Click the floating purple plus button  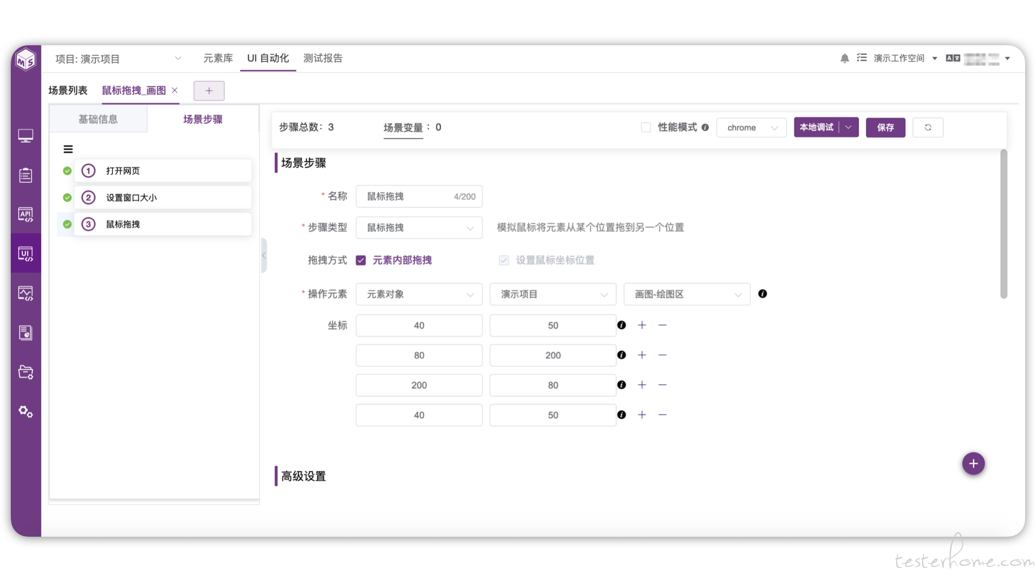click(x=973, y=463)
